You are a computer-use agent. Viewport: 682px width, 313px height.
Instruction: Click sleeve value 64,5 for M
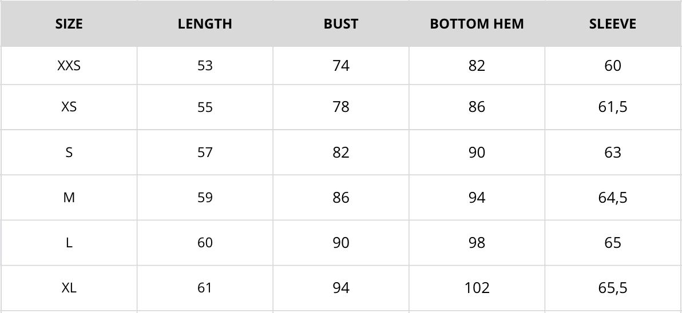(613, 198)
